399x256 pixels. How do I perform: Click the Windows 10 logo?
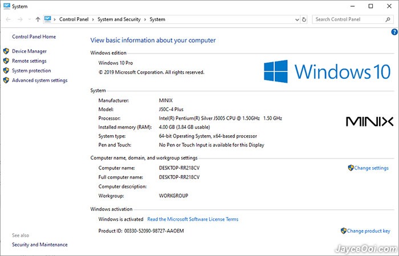click(x=327, y=71)
